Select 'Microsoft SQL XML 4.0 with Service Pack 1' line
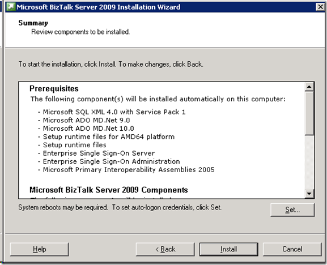Image resolution: width=327 pixels, height=265 pixels. (114, 112)
